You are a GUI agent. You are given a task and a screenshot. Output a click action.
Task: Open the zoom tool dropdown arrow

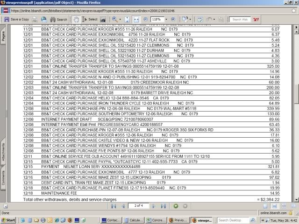120,20
